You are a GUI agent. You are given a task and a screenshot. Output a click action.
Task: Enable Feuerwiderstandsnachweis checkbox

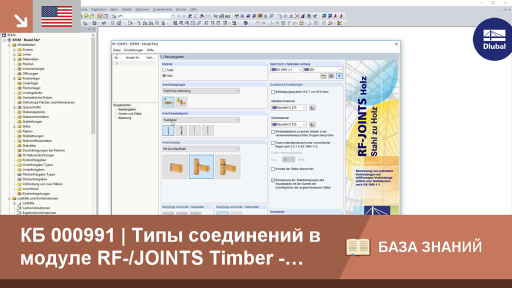[x=273, y=143]
